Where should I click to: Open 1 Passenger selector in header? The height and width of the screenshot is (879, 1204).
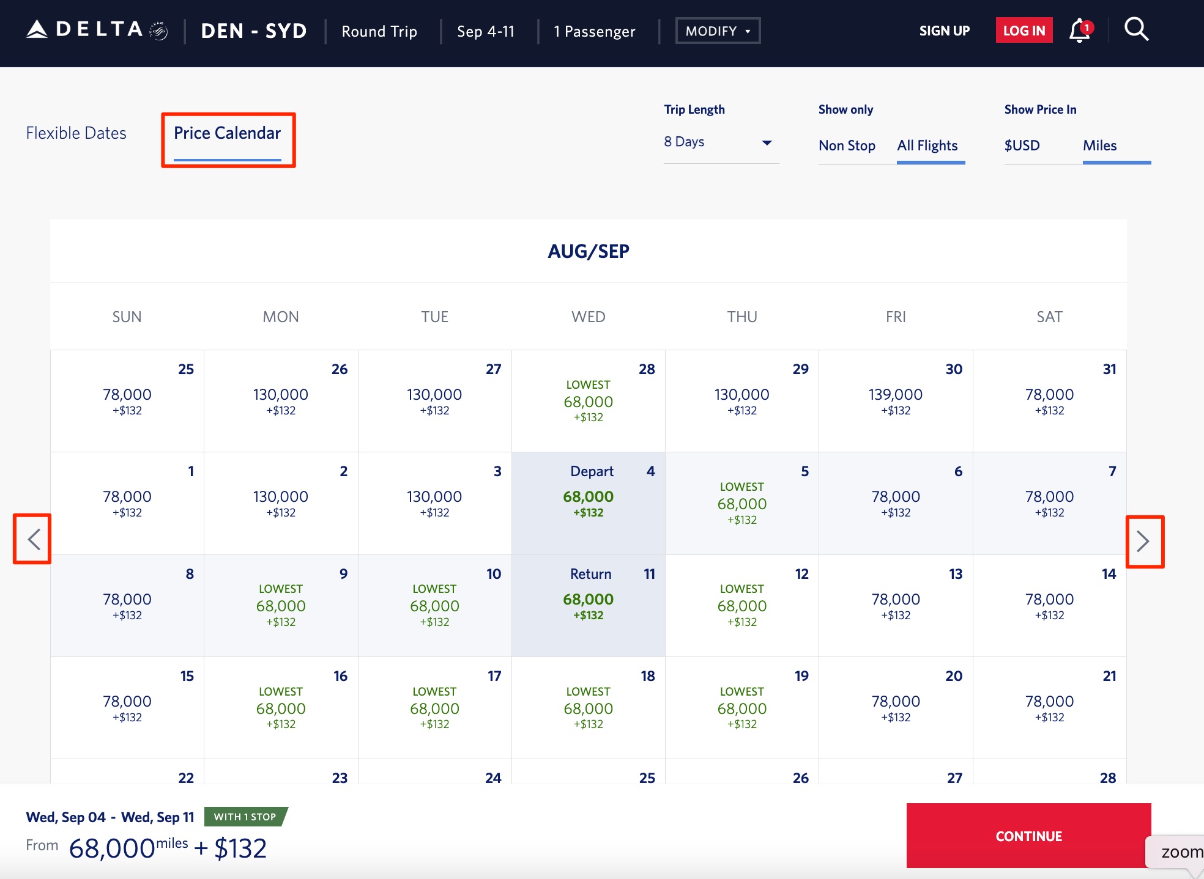tap(594, 31)
